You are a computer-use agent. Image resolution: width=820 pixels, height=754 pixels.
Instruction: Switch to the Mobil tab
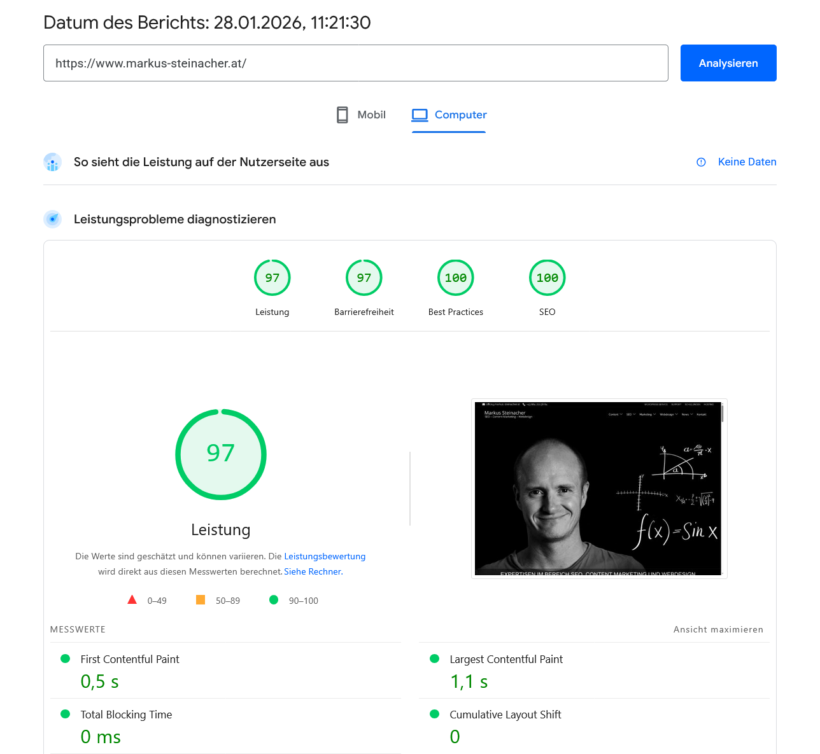pyautogui.click(x=371, y=115)
